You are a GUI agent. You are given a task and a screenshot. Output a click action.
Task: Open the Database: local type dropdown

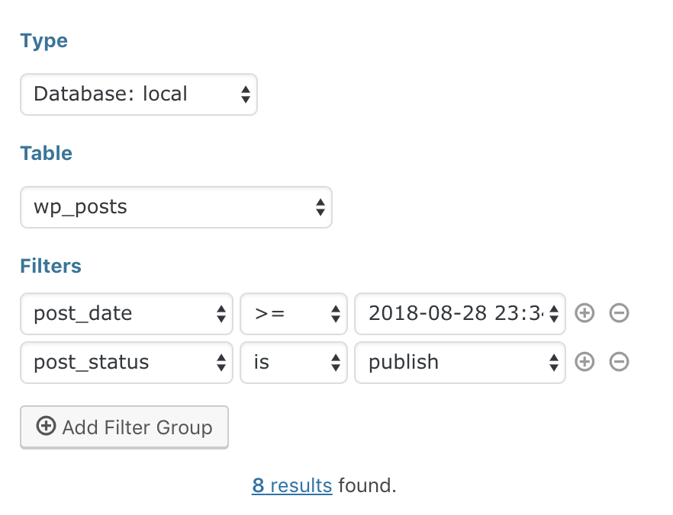click(x=138, y=94)
